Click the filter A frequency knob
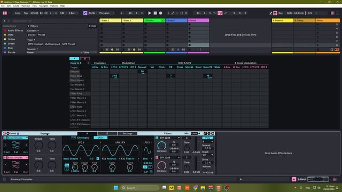The image size is (342, 192). tap(161, 146)
